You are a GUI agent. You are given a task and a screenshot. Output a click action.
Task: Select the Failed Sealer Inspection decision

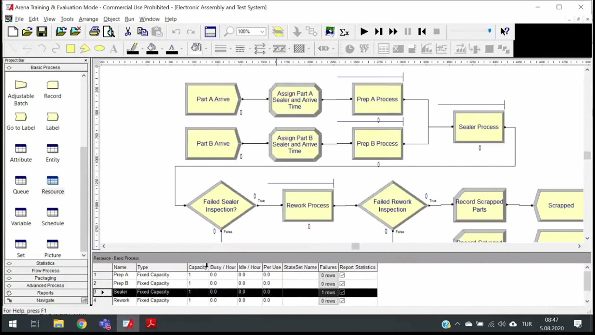221,205
